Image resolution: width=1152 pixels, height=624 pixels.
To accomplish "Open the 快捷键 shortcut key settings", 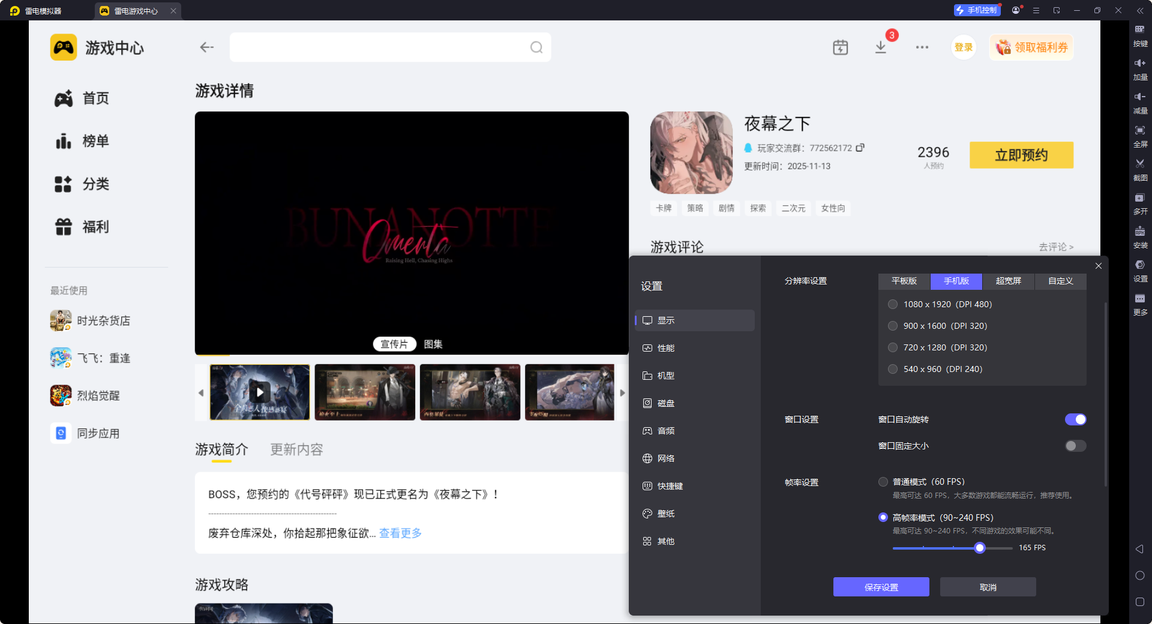I will click(x=669, y=485).
